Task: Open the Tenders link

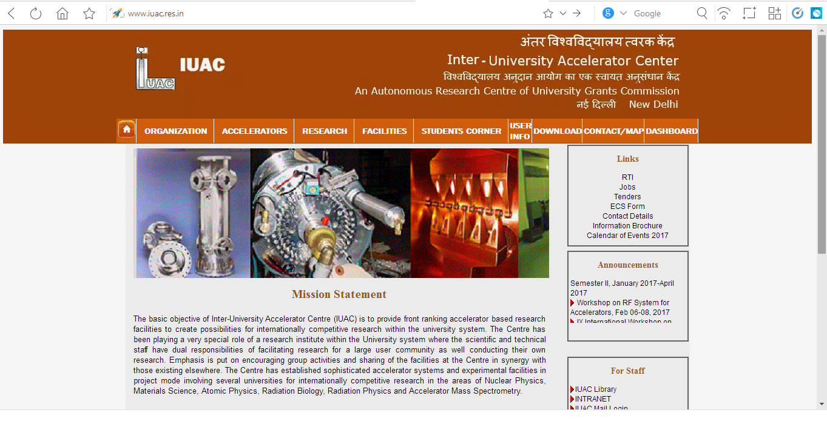Action: click(x=627, y=197)
